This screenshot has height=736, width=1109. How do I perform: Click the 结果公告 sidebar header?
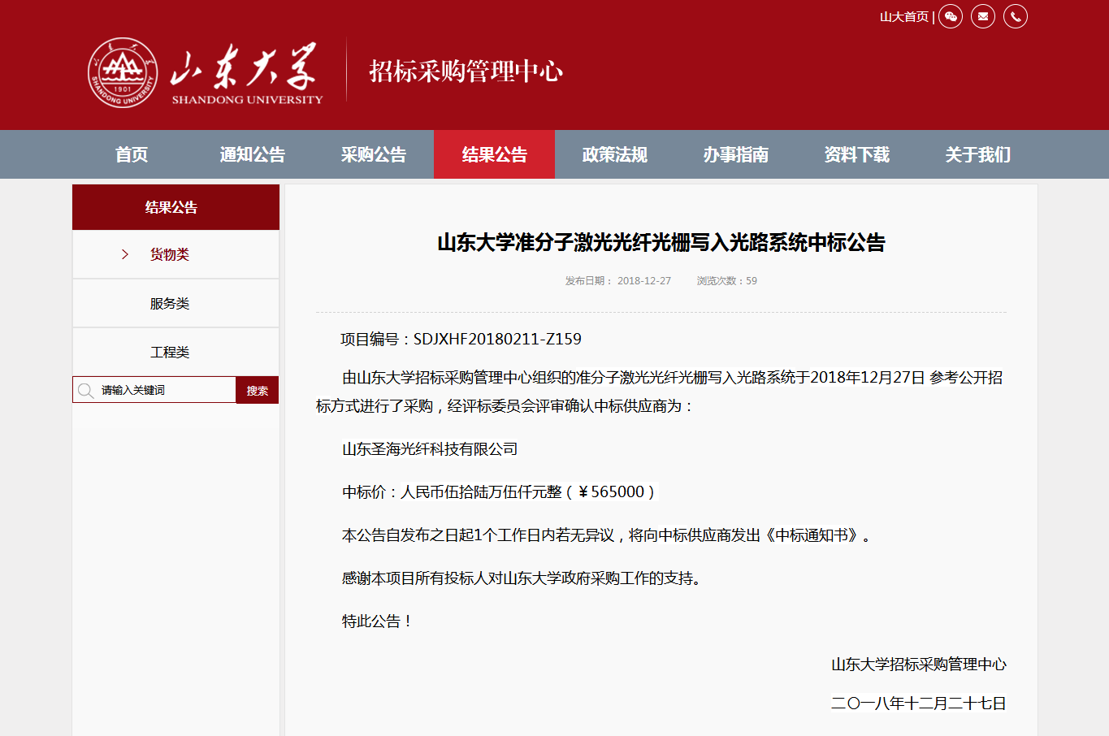[x=175, y=207]
